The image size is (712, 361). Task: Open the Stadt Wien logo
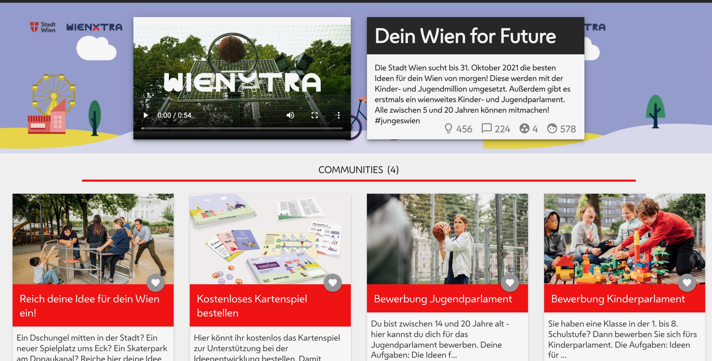[43, 27]
